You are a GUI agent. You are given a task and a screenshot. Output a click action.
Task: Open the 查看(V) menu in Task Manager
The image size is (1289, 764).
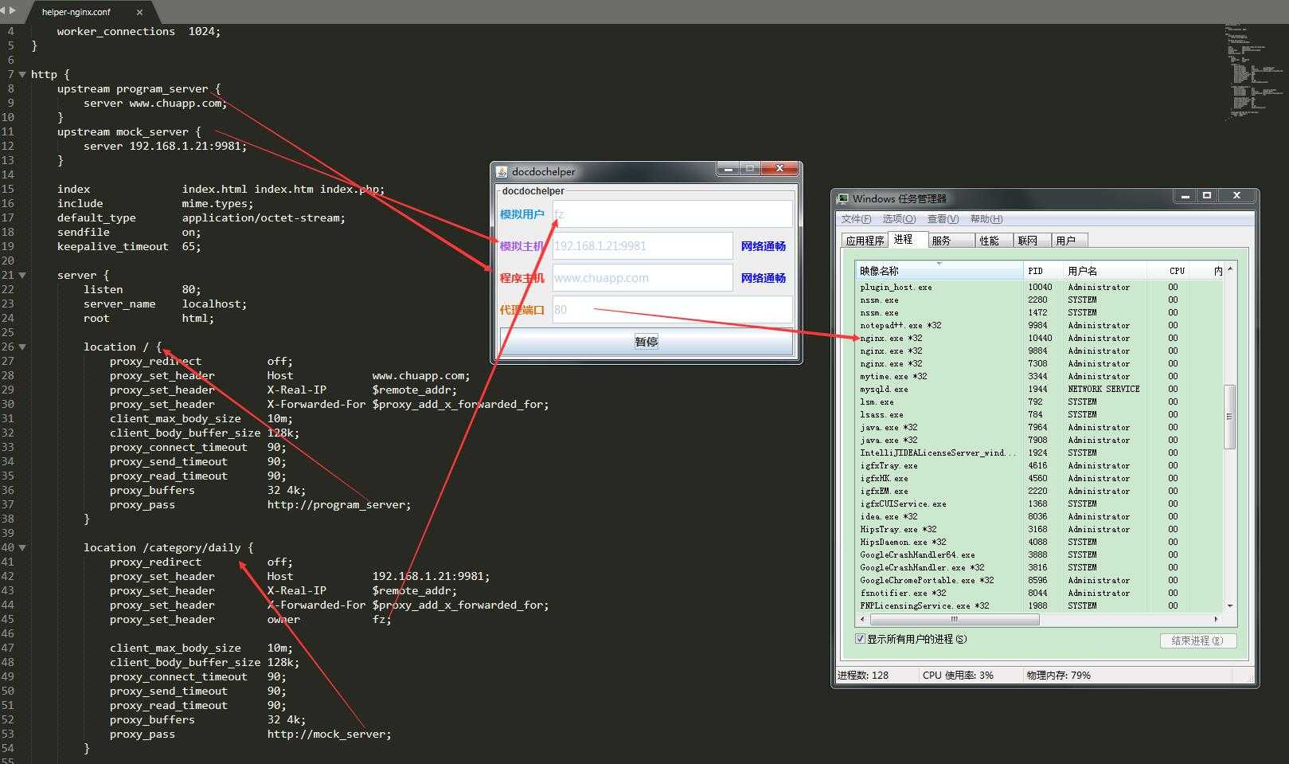[x=943, y=219]
